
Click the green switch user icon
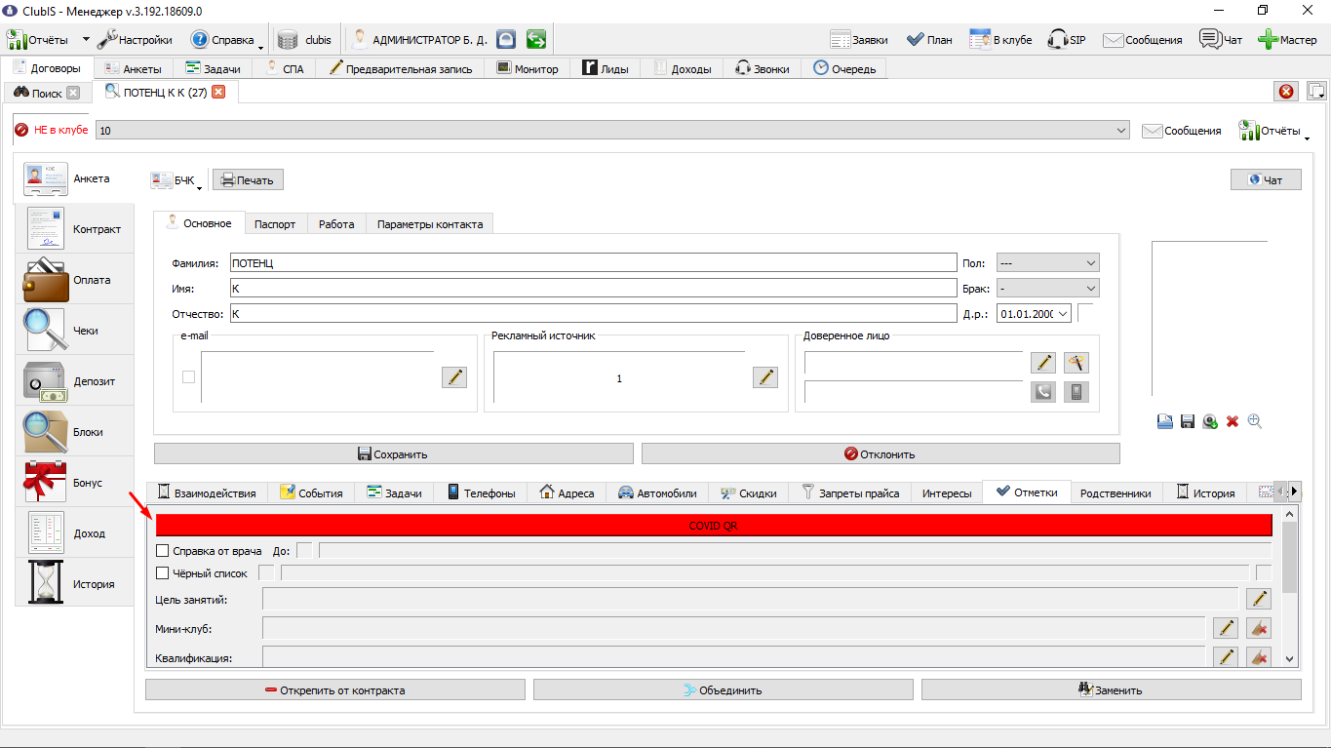(x=535, y=40)
